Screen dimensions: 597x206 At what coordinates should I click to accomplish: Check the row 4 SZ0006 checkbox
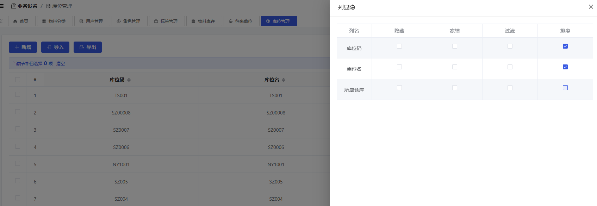point(18,146)
